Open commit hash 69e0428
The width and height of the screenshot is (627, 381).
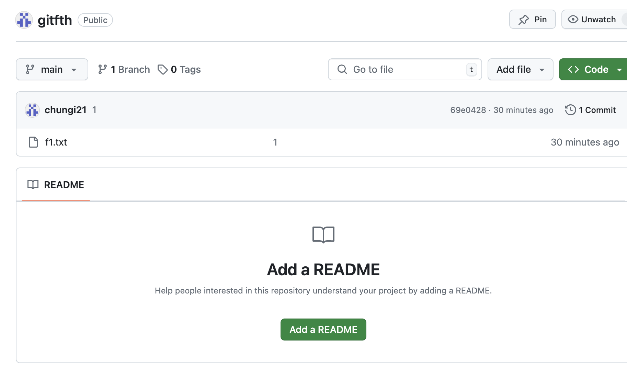click(x=468, y=110)
